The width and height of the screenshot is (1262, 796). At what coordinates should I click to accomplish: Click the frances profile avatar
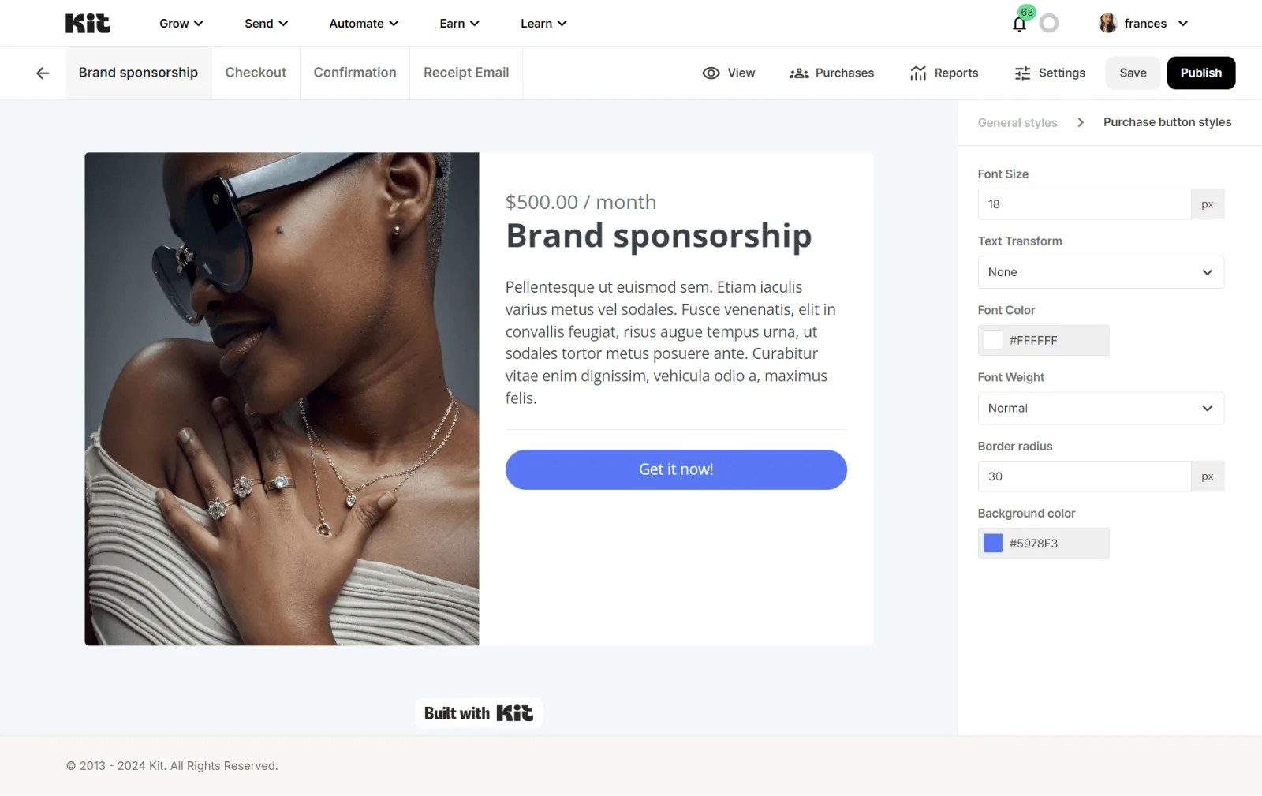click(x=1108, y=23)
